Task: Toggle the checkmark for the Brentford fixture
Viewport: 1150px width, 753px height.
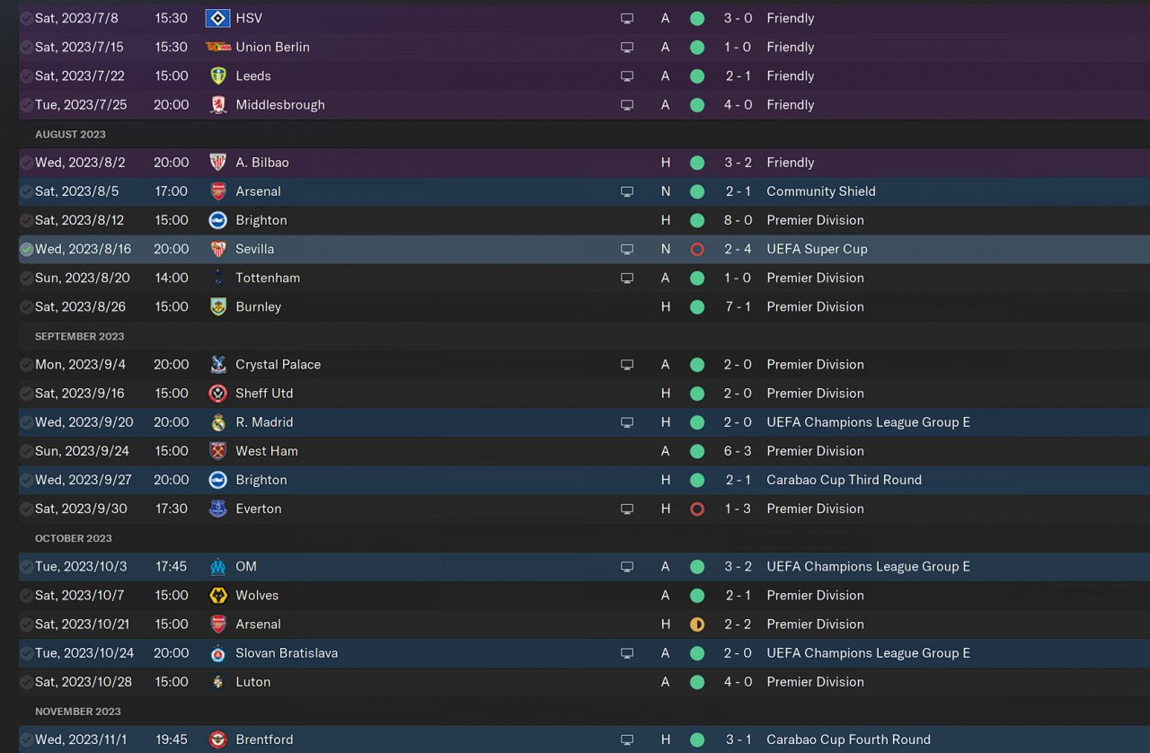Action: (26, 740)
